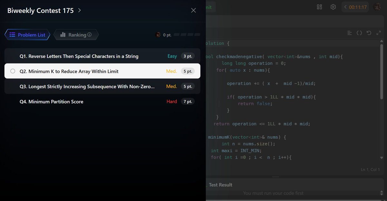Switch to the Problem List tab

tap(27, 35)
